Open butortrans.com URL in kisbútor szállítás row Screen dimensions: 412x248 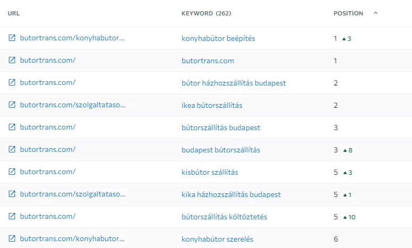pyautogui.click(x=48, y=172)
